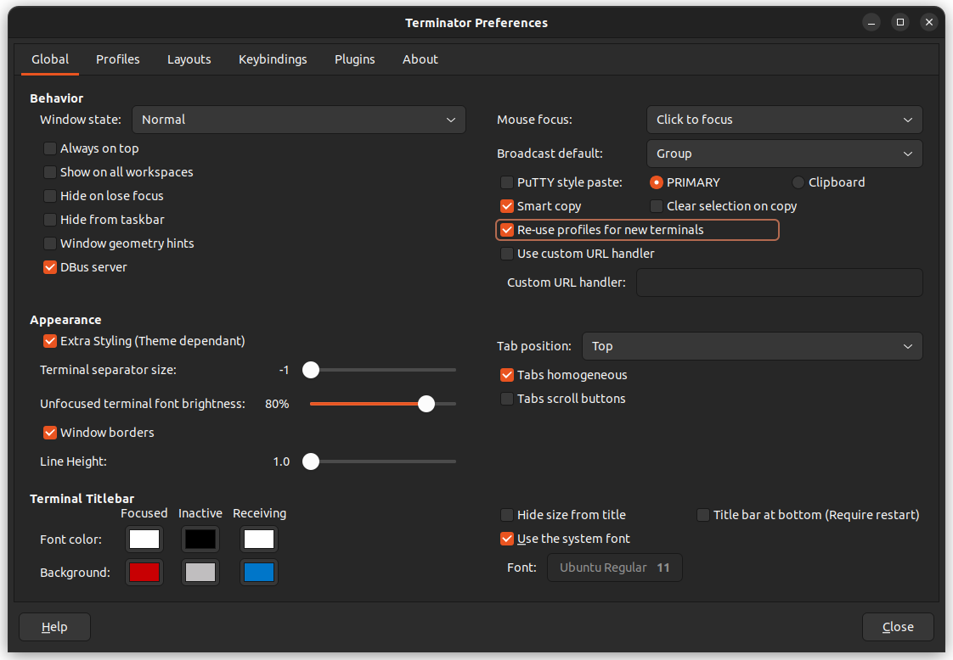Close the Preferences window with the X icon
Screen dimensions: 953x660
[x=929, y=22]
